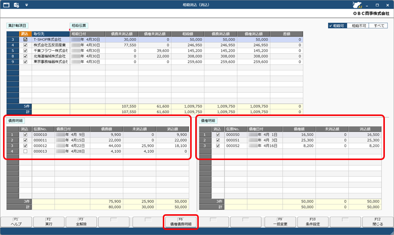The height and width of the screenshot is (235, 394).
Task: Click the 25,300 債権額 cell
Action: pos(299,140)
